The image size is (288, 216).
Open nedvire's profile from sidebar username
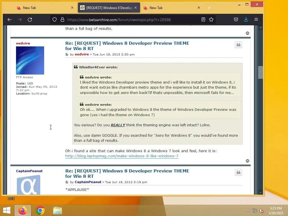click(x=23, y=43)
